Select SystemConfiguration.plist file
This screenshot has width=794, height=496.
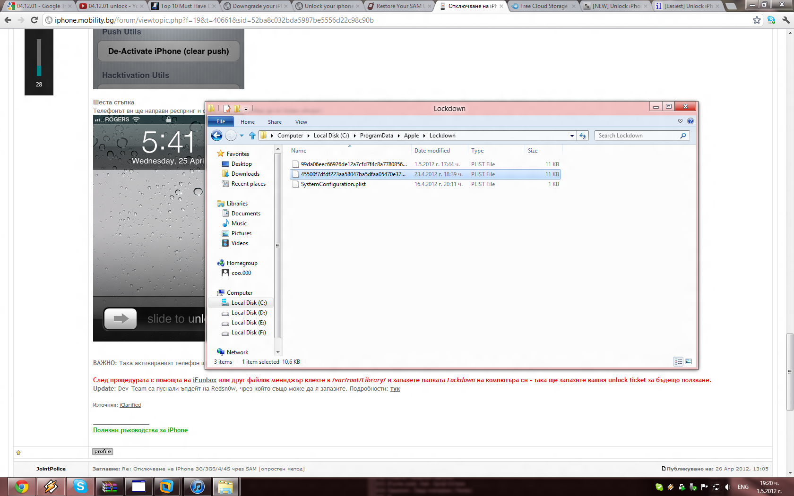click(333, 184)
